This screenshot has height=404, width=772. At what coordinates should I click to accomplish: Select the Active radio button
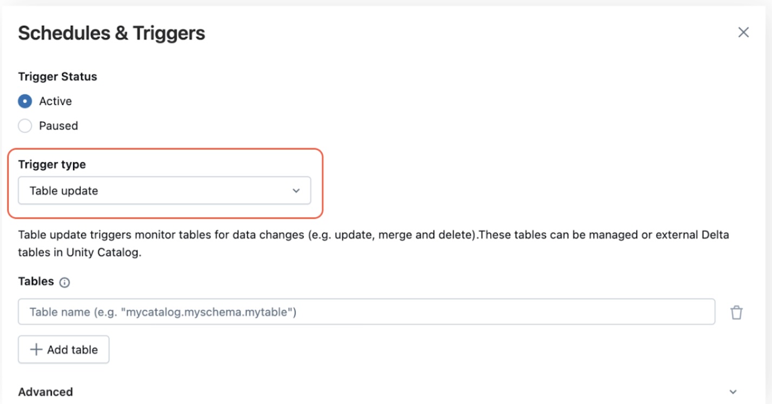[25, 101]
